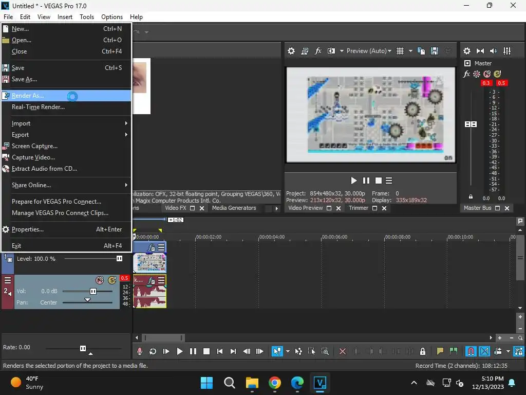Open Video Output FX in preview toolbar
The width and height of the screenshot is (526, 395).
(x=317, y=51)
